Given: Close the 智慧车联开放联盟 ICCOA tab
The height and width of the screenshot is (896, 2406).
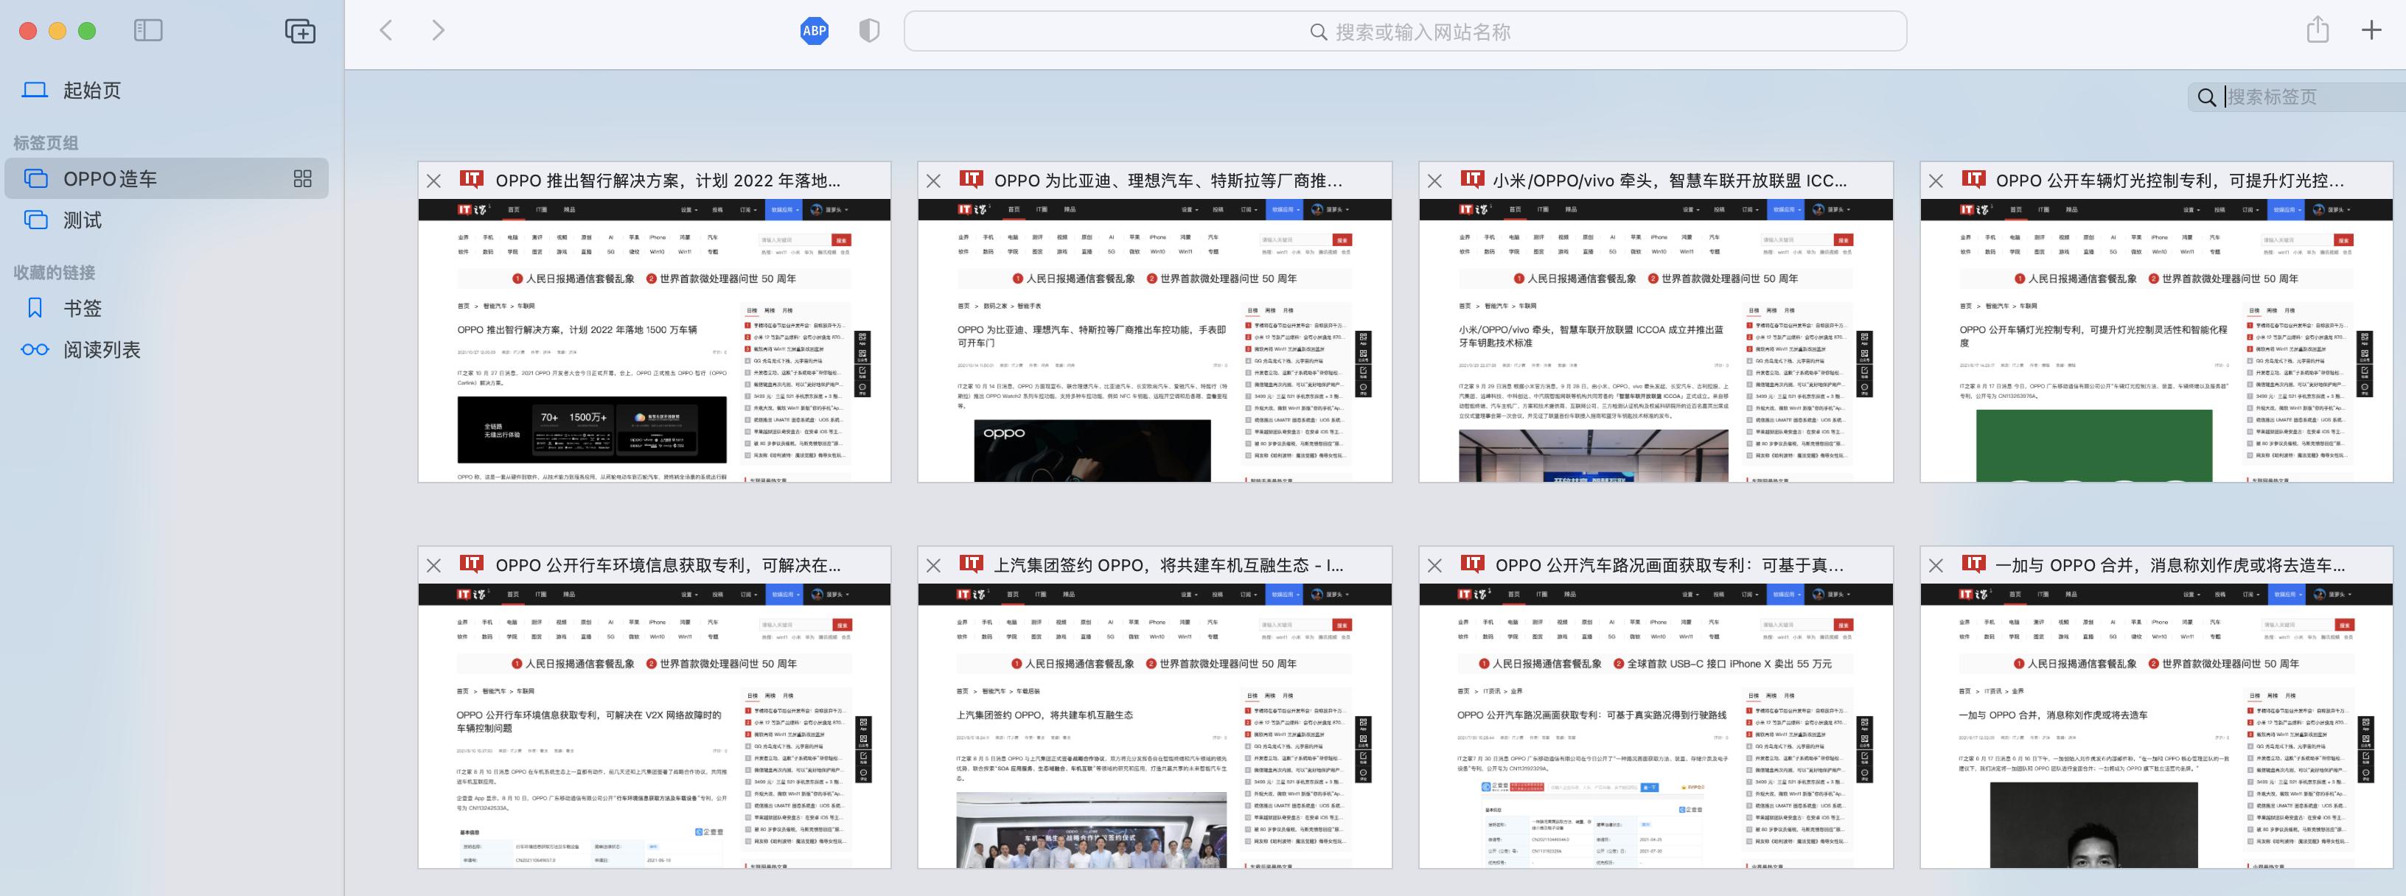Looking at the screenshot, I should coord(1434,180).
